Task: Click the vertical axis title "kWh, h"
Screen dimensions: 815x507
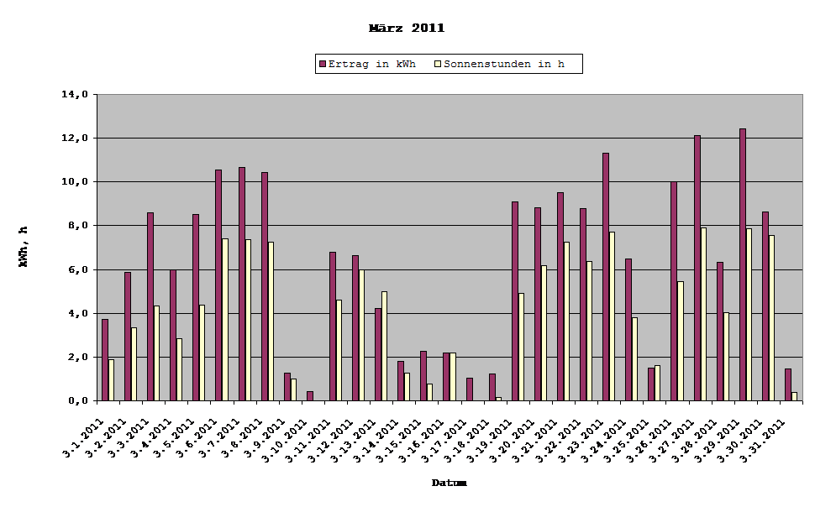Action: [x=22, y=248]
